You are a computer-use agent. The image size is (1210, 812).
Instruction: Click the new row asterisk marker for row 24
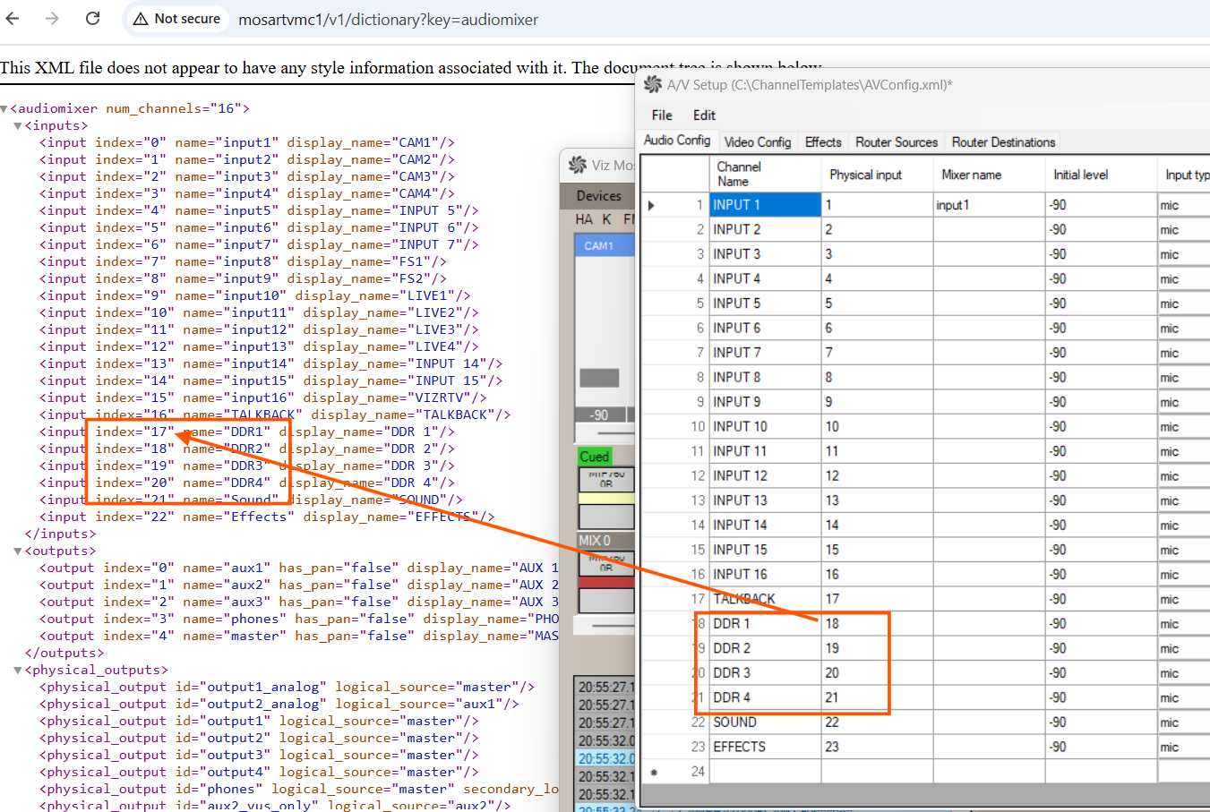(654, 772)
